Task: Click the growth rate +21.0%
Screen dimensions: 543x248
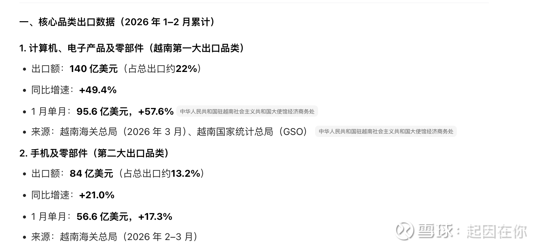Action: (x=97, y=195)
